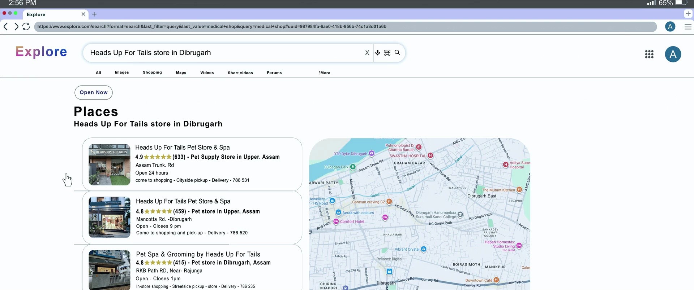
Task: Toggle the Open Now filter
Action: (94, 92)
